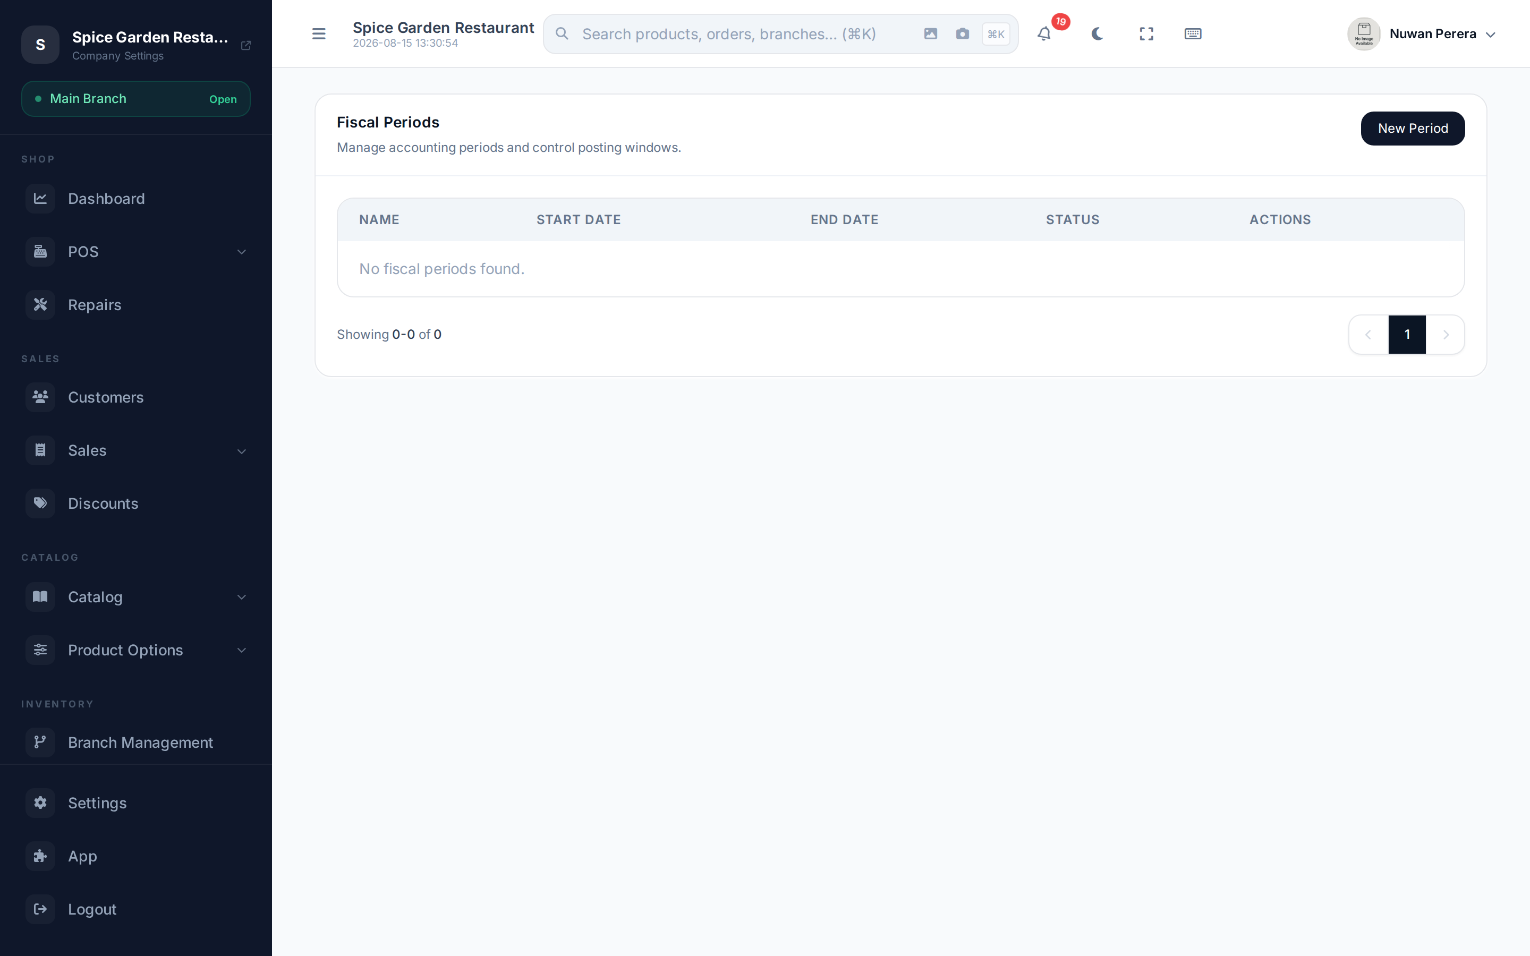Enter fullscreen with the expand icon
1530x956 pixels.
pyautogui.click(x=1146, y=33)
